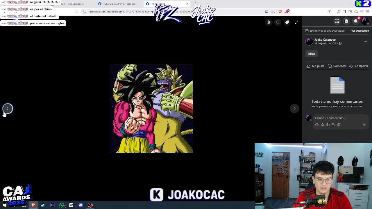Open account profile dropdown menu

(365, 21)
